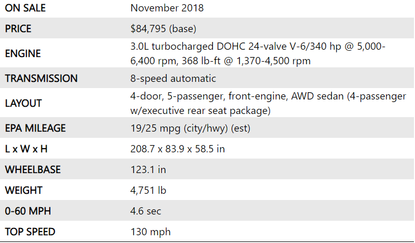Click the 123.1 in wheelbase value
The width and height of the screenshot is (415, 243).
coord(148,170)
